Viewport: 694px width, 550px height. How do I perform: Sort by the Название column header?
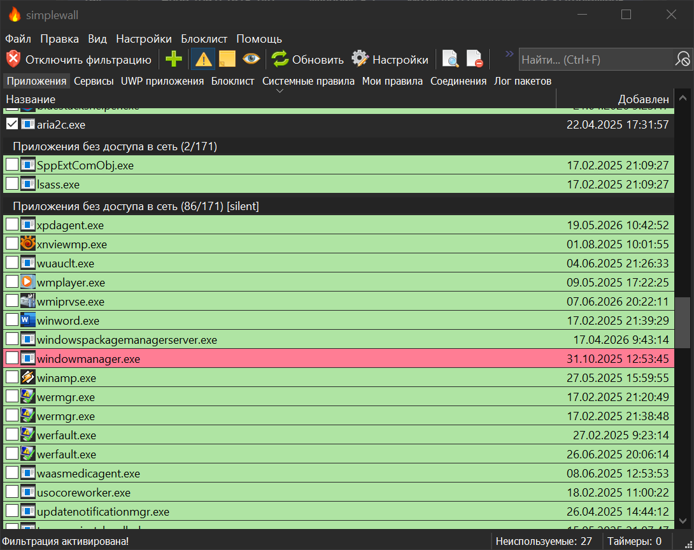[x=280, y=99]
